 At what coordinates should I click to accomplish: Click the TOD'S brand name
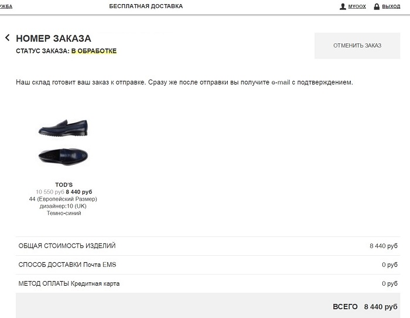64,185
